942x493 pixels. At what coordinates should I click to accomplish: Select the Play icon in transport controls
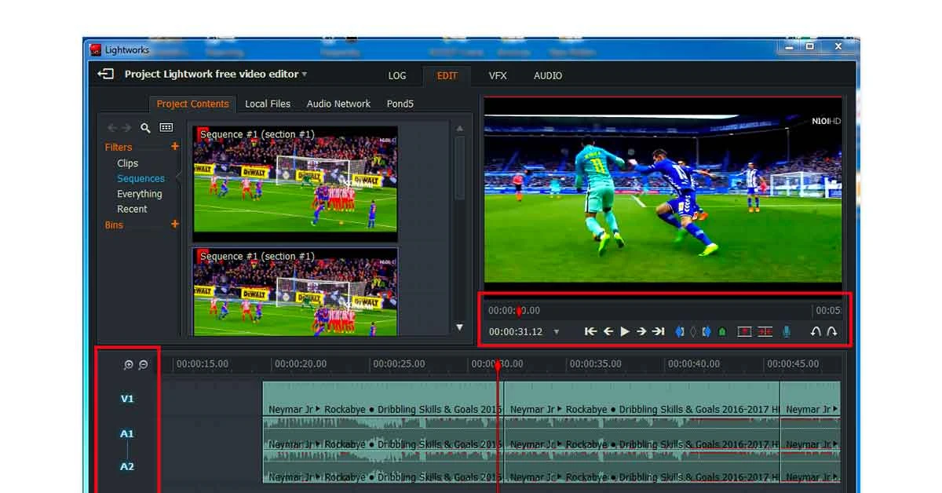click(x=624, y=331)
